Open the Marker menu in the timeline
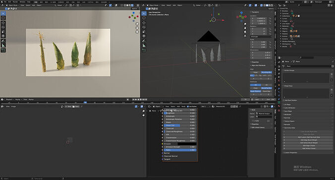The height and width of the screenshot is (180, 335). point(31,99)
